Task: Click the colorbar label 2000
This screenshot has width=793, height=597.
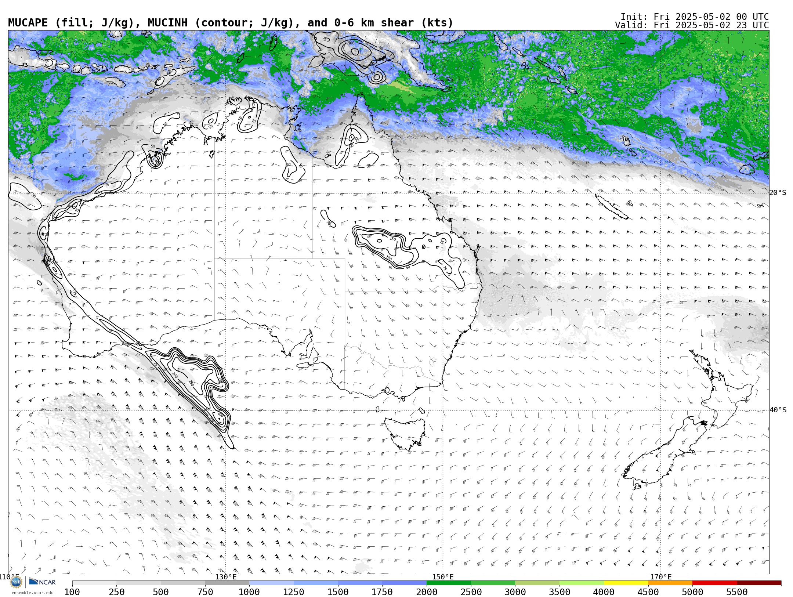Action: click(x=427, y=592)
